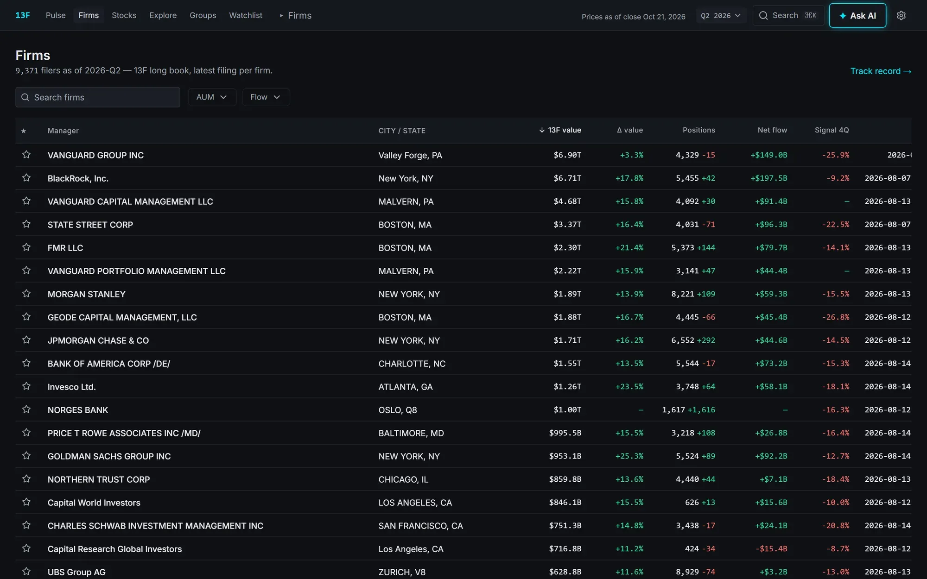Expand the Firms breadcrumb arrow
The image size is (927, 579).
281,16
